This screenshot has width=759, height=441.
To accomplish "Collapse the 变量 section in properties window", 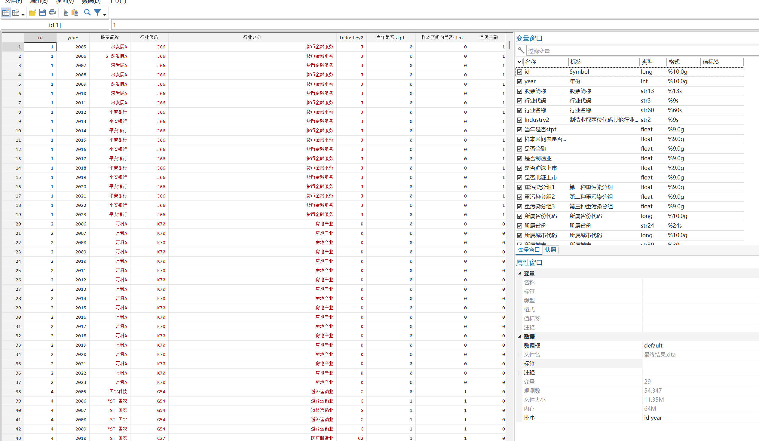I will (x=519, y=274).
